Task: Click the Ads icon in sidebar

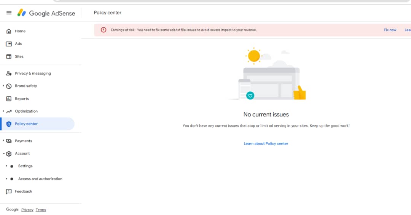Action: click(9, 44)
